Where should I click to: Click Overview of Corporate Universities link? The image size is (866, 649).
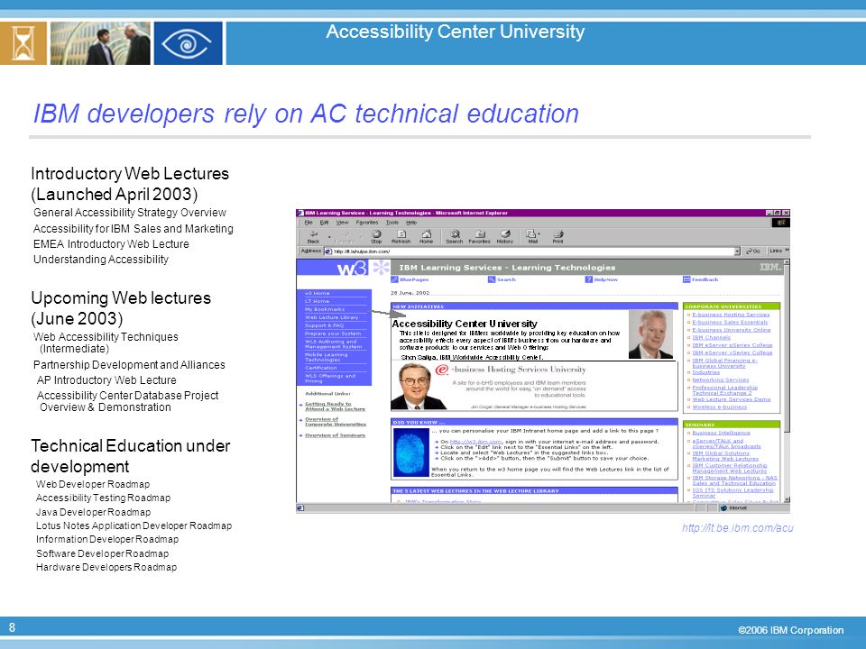click(x=336, y=422)
